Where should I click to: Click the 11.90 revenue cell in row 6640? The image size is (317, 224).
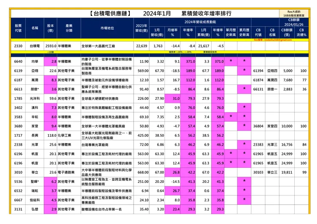[141, 61]
